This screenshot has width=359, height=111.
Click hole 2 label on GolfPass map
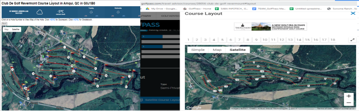[x=291, y=69]
